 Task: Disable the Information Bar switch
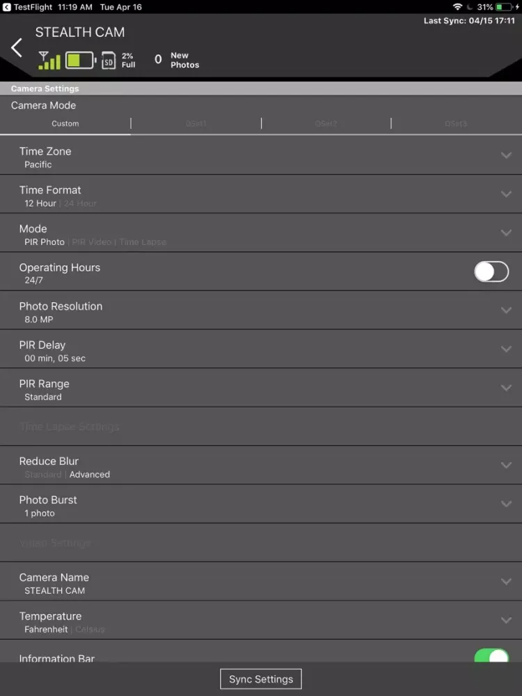tap(491, 657)
